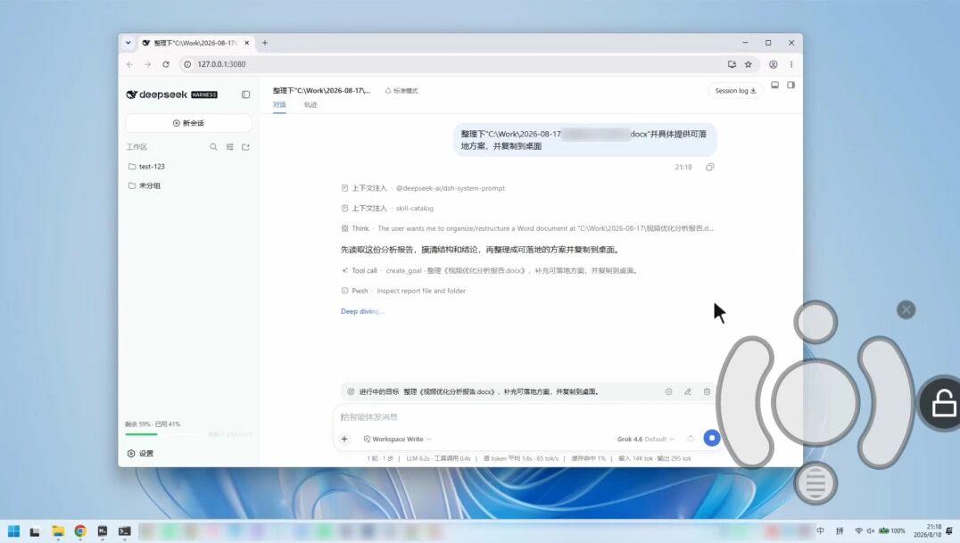Download the Session log
Screen dimensions: 960x543
point(735,91)
